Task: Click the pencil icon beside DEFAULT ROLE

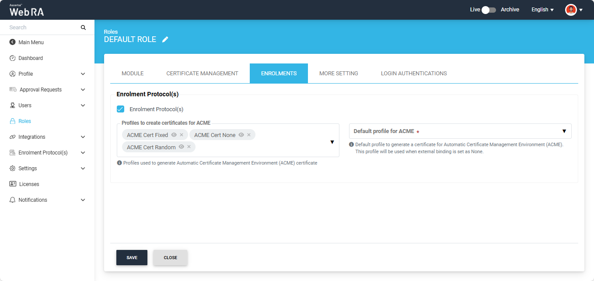Action: click(165, 39)
